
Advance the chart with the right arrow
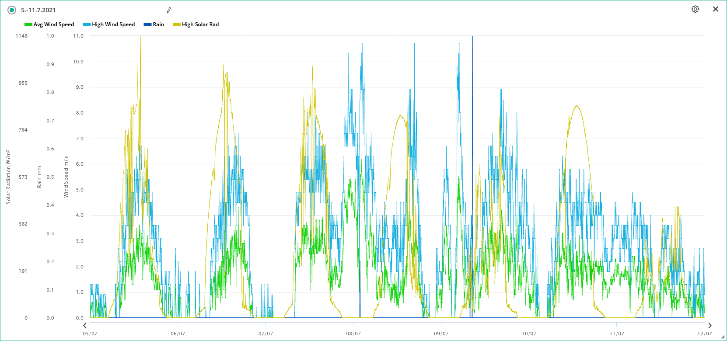[x=710, y=325]
